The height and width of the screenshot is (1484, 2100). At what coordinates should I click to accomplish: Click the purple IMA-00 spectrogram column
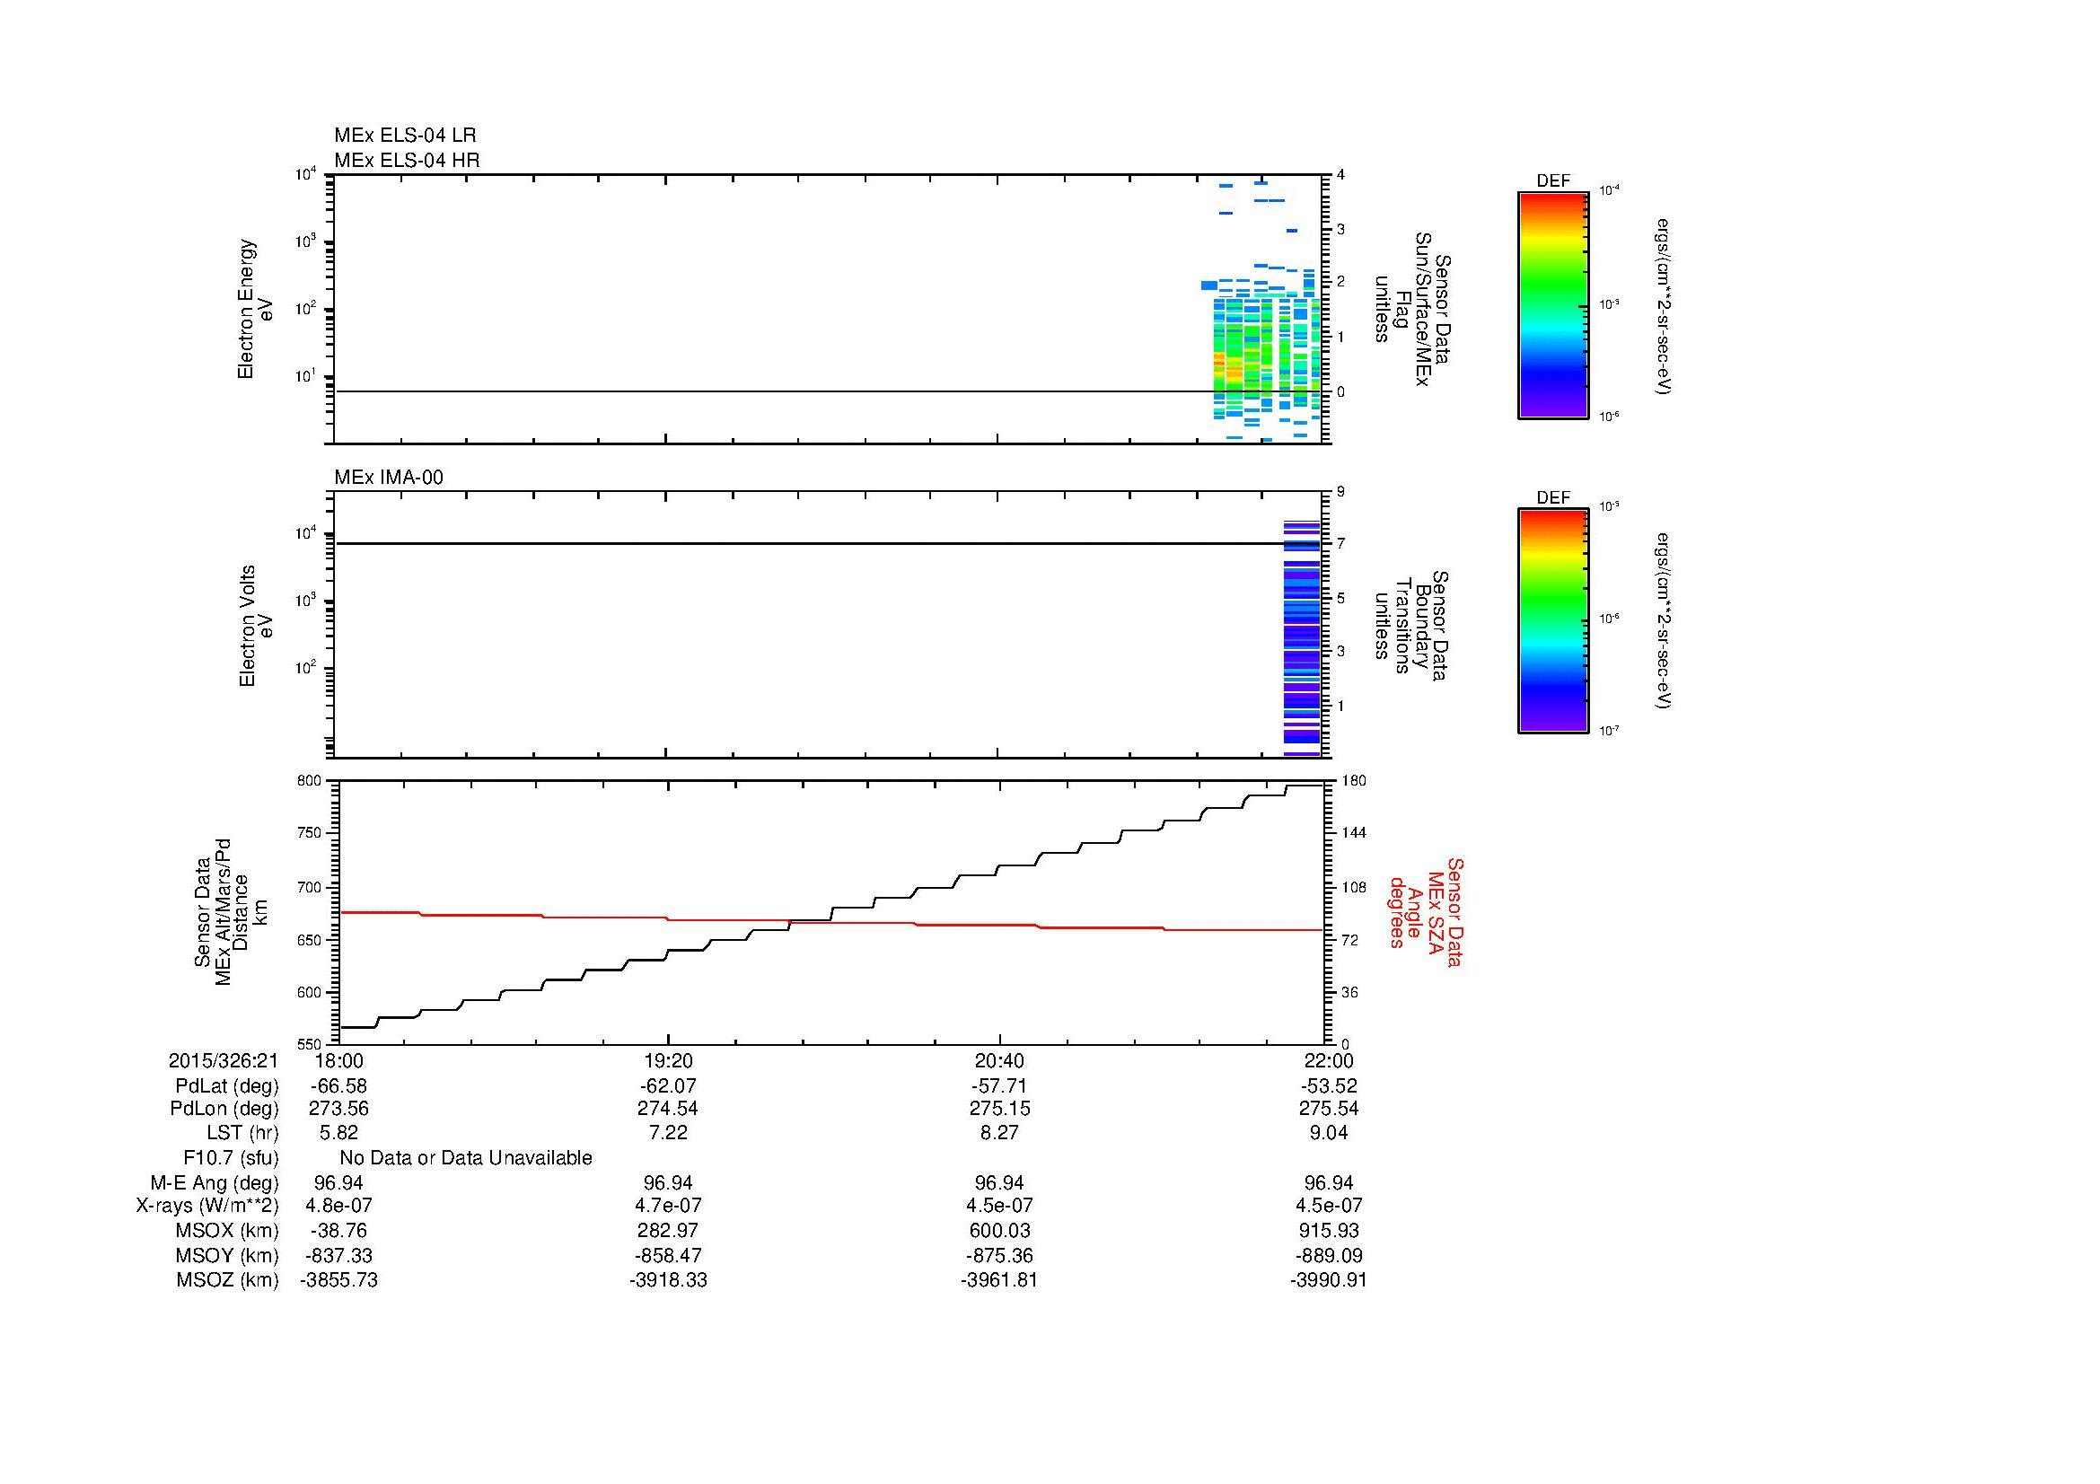click(x=1302, y=638)
